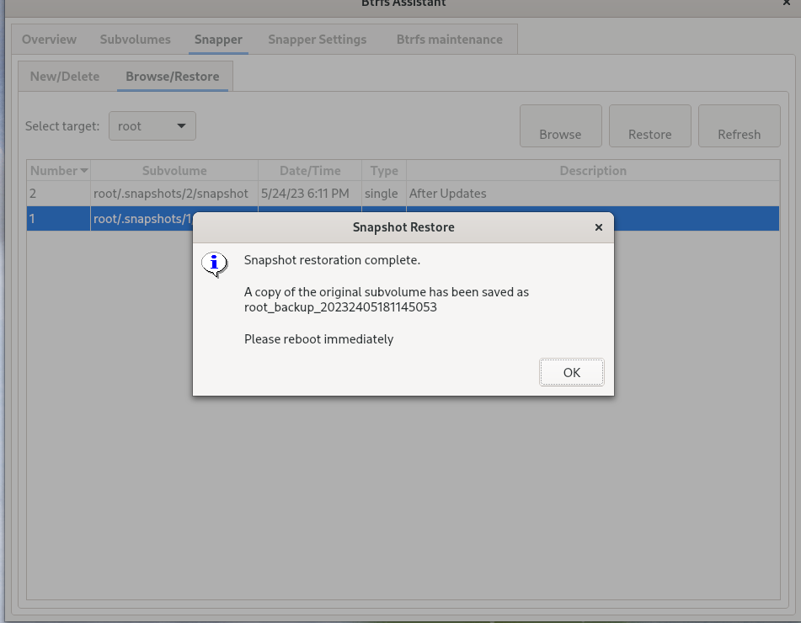The width and height of the screenshot is (801, 623).
Task: Select the Browse/Restore sub-tab
Action: [x=173, y=77]
